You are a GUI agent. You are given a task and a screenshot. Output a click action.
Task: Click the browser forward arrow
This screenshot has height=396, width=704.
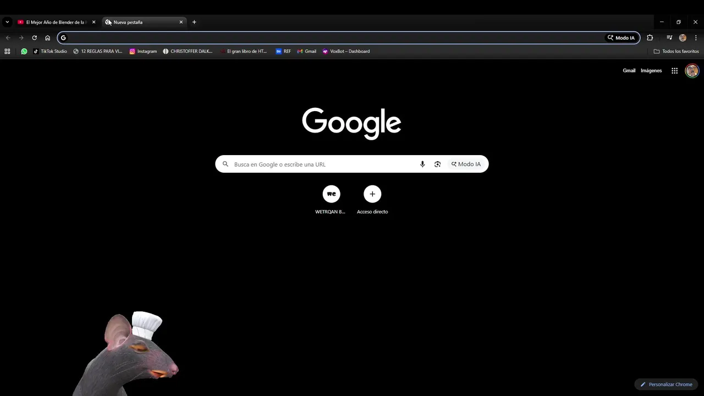pos(21,38)
